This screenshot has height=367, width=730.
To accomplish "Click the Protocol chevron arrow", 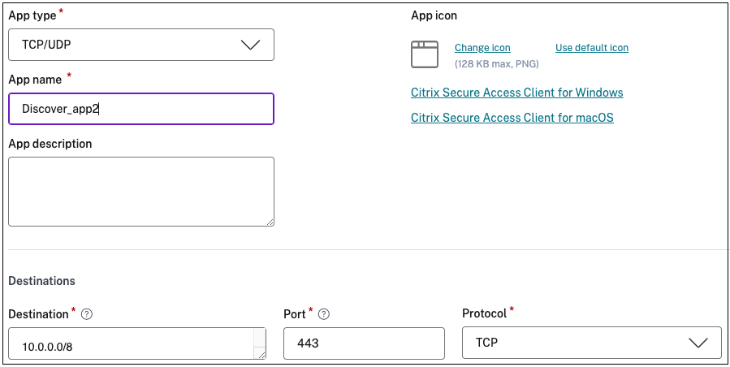I will point(698,343).
